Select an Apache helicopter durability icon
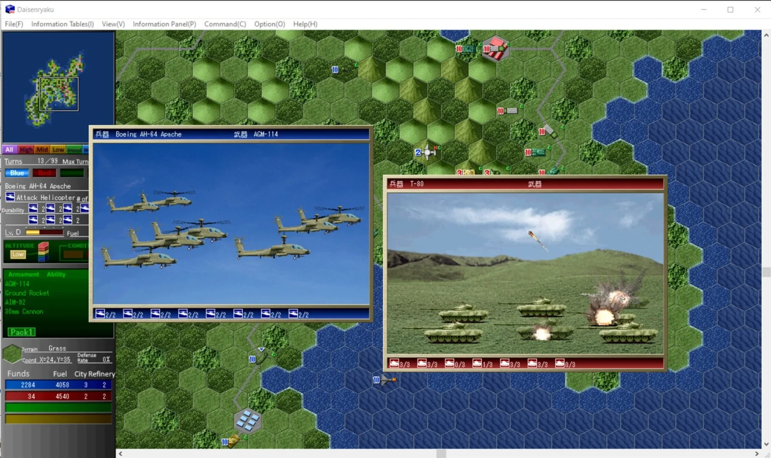The width and height of the screenshot is (771, 458). pos(32,208)
